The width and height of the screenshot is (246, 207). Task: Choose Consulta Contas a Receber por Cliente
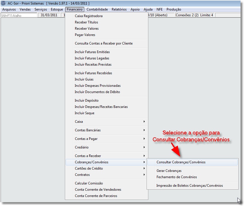103,43
